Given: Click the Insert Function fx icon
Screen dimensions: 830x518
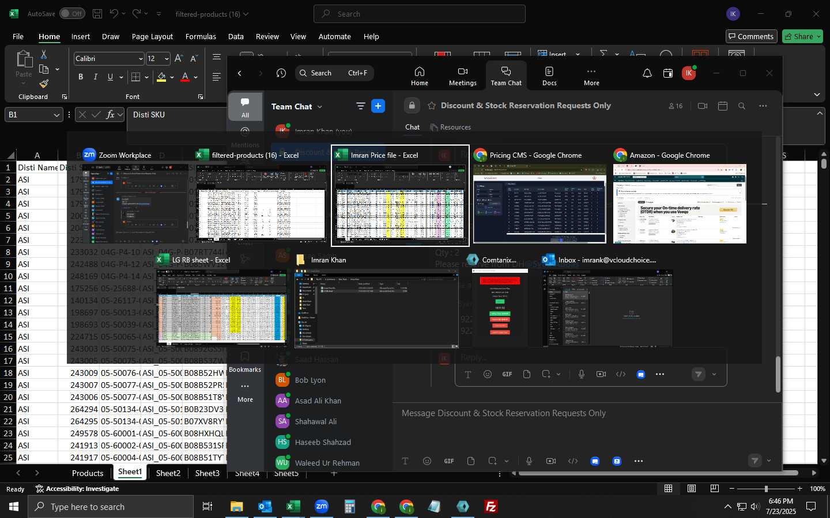Looking at the screenshot, I should (x=110, y=115).
